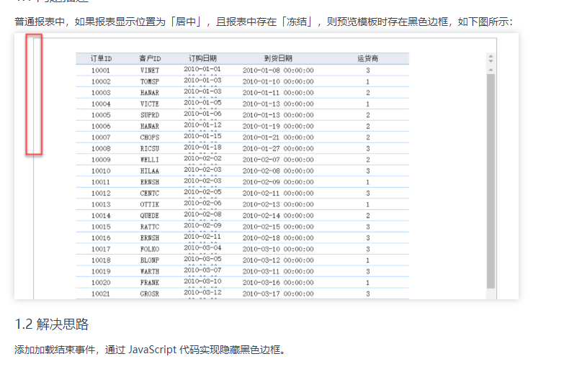Select order ID cell 10001
The image size is (564, 382).
pos(101,71)
